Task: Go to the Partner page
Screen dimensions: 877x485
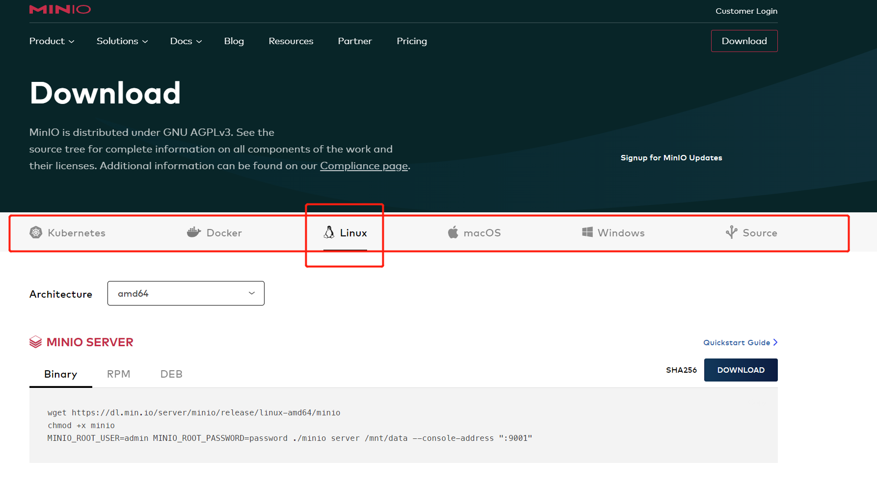Action: click(355, 41)
